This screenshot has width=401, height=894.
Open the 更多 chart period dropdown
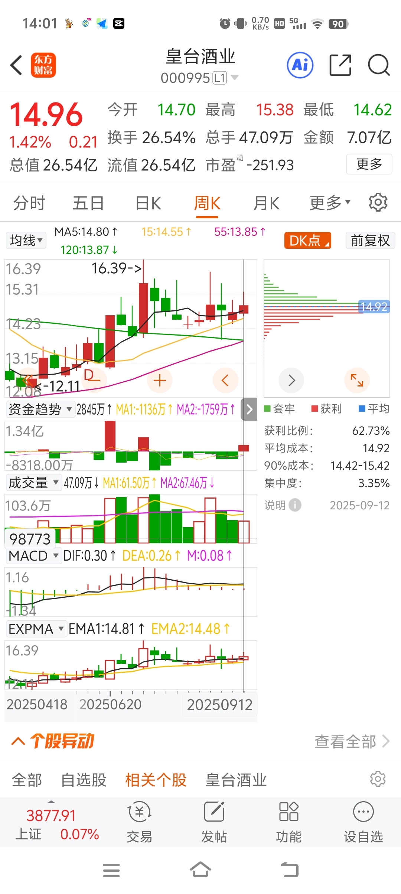(330, 203)
